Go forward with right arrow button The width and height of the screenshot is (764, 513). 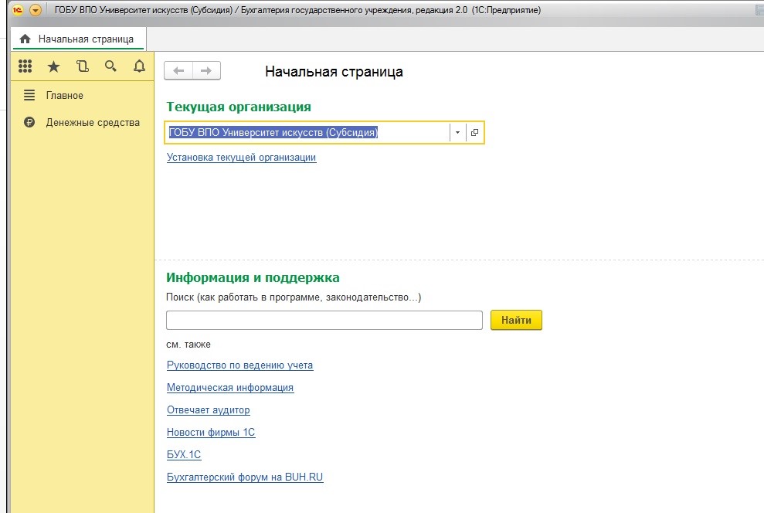click(x=206, y=70)
